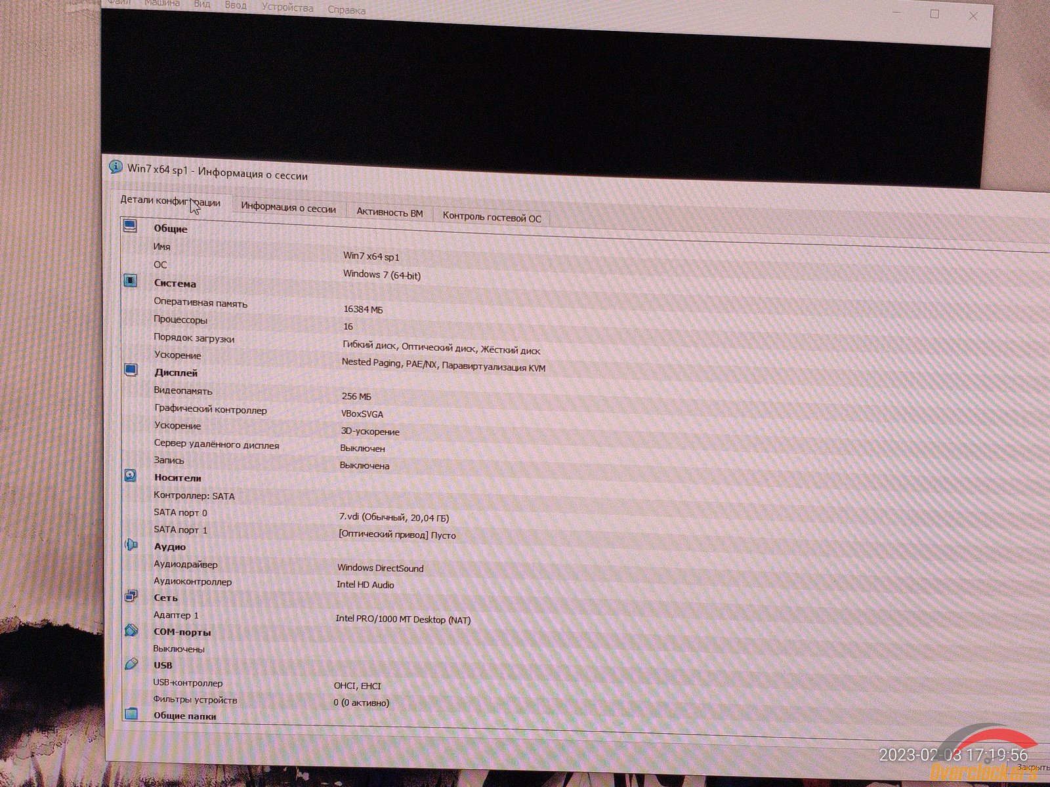Viewport: 1050px width, 787px height.
Task: Click the Общие папки section header
Action: click(184, 716)
